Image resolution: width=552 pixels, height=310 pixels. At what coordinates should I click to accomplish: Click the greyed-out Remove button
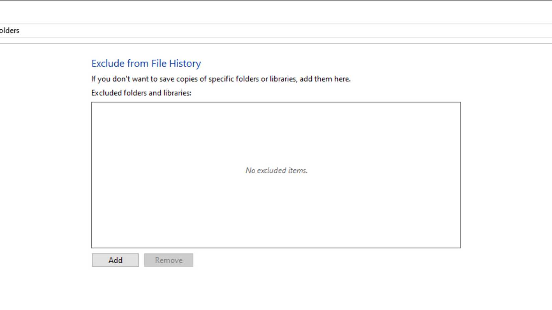(x=169, y=260)
